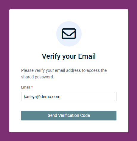Focus the Email input field

(x=69, y=97)
